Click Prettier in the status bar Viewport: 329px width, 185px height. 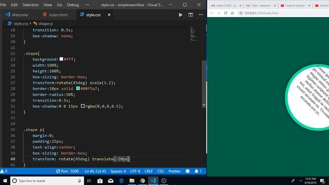[x=174, y=171]
